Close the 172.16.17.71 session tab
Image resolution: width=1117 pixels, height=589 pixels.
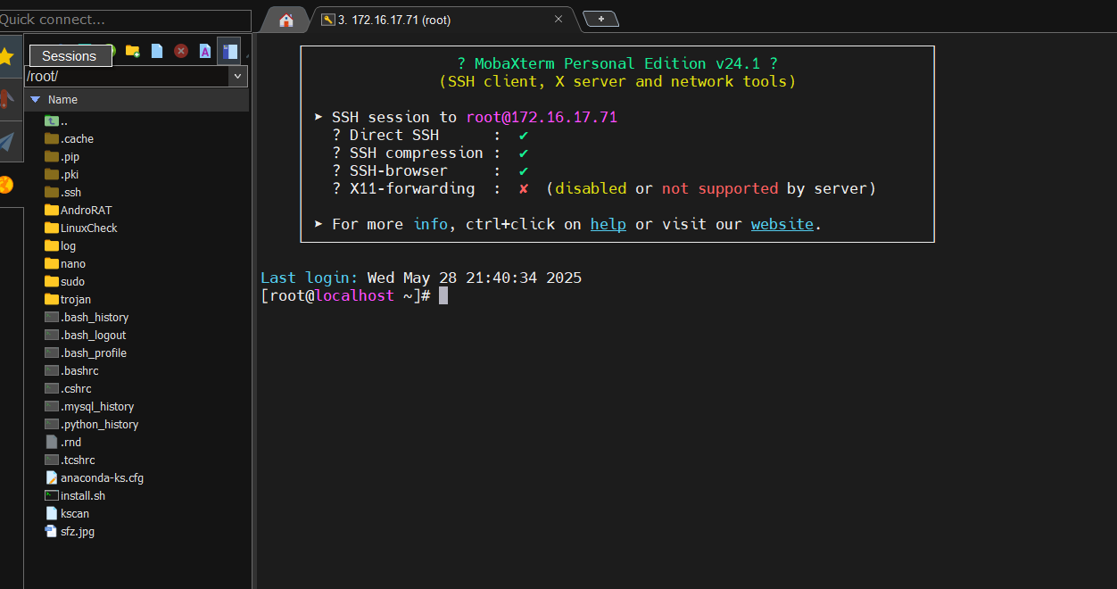tap(558, 19)
